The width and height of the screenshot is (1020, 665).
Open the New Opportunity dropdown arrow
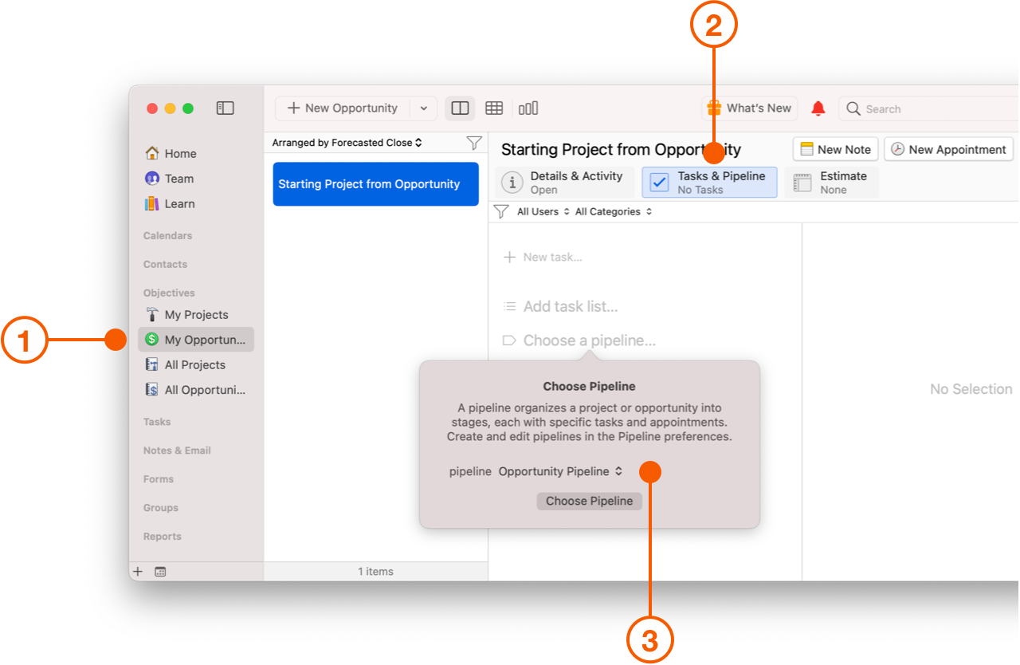[423, 108]
